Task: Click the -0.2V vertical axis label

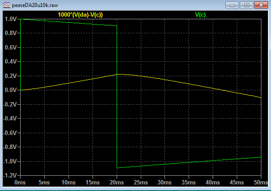Action: (x=10, y=104)
